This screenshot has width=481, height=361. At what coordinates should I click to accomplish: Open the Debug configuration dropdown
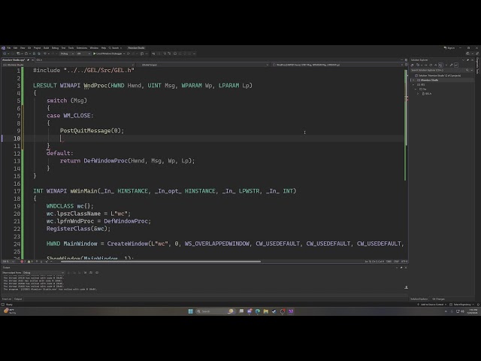pos(67,53)
